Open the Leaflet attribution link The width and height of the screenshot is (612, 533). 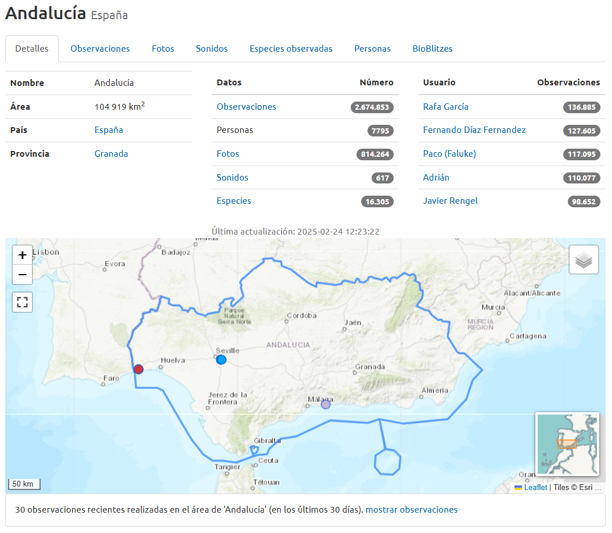[535, 488]
